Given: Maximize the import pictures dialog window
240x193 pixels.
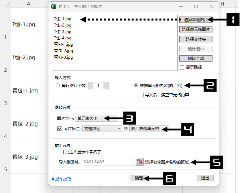Looking at the screenshot, I should pyautogui.click(x=196, y=6).
